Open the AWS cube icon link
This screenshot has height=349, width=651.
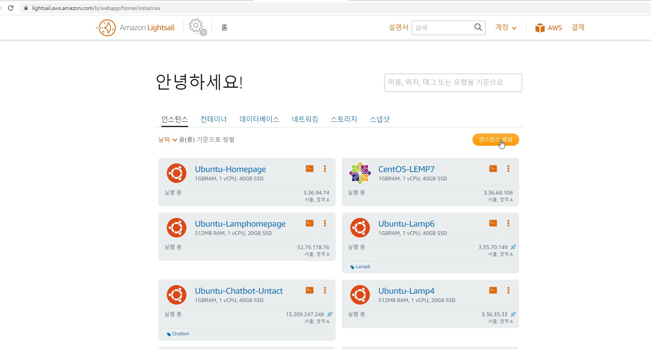(540, 28)
